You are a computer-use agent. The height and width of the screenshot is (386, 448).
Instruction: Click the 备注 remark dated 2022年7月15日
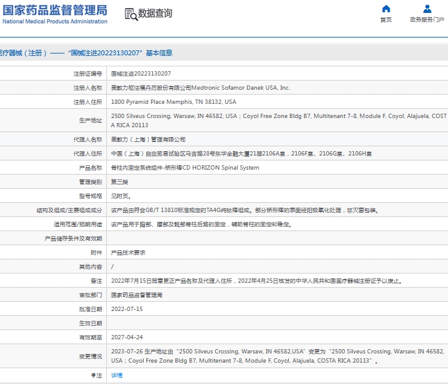coord(257,281)
